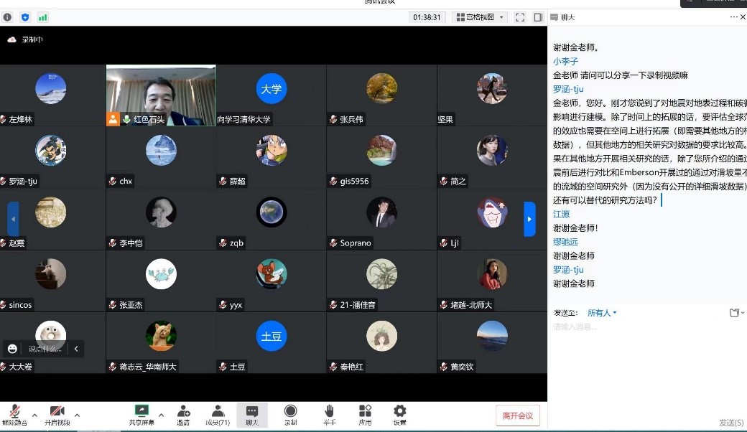Go to next page of participants
Viewport: 747px width, 432px height.
[x=529, y=219]
